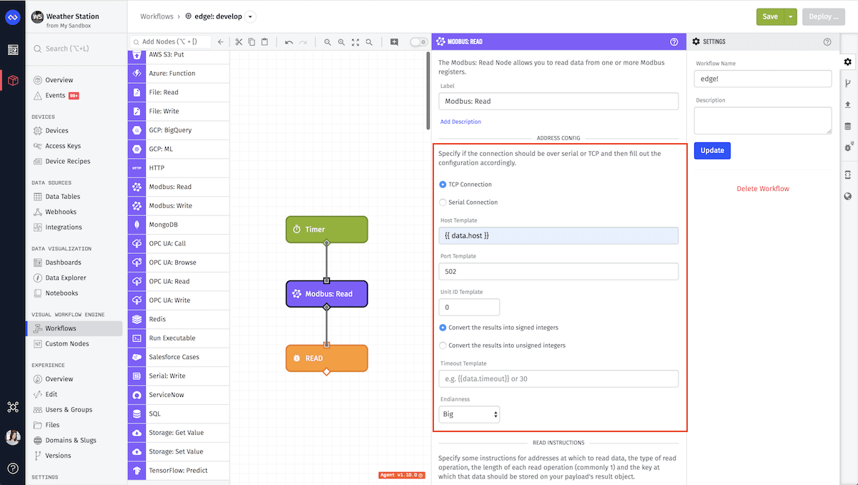Click the blue Update button
The image size is (858, 485).
tap(712, 150)
